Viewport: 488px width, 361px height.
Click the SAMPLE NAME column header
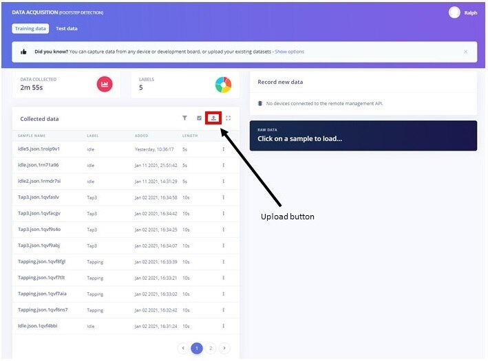[32, 136]
